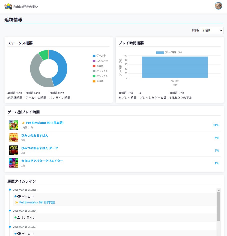Click the green オンライン donut segment
Screen dimensions: 227x236
pyautogui.click(x=44, y=55)
